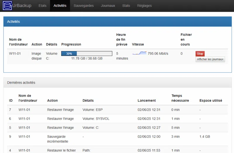234x153 pixels.
Task: Click the UrBackup logo icon
Action: pyautogui.click(x=8, y=6)
